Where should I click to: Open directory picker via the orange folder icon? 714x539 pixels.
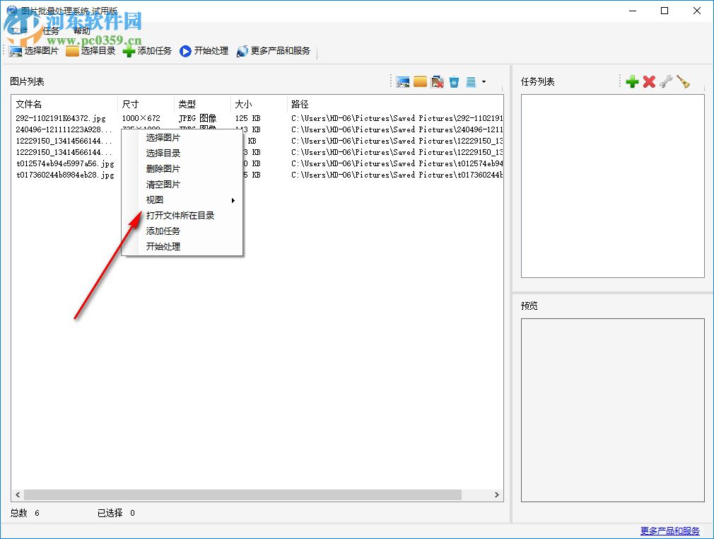[420, 81]
